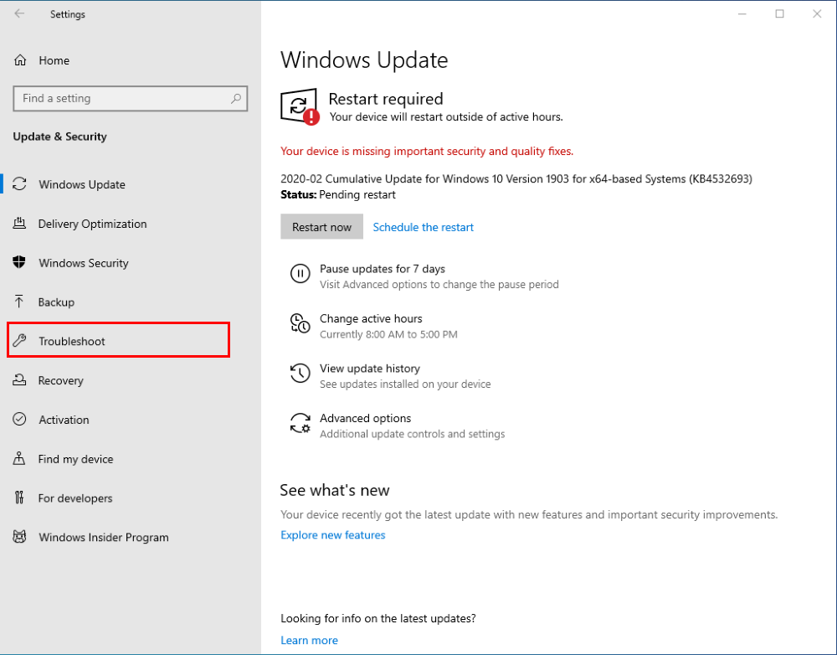The height and width of the screenshot is (655, 837).
Task: Click the Windows Insider Program icon
Action: 20,537
